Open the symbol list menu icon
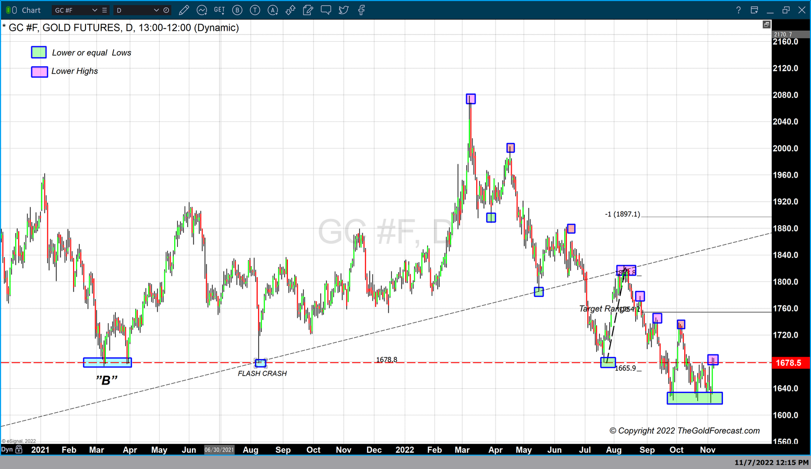The image size is (811, 469). (105, 10)
